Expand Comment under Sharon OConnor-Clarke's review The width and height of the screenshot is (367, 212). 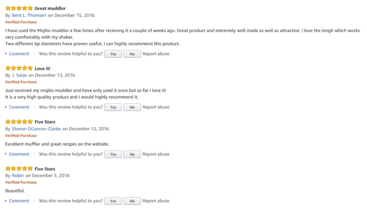pyautogui.click(x=19, y=154)
